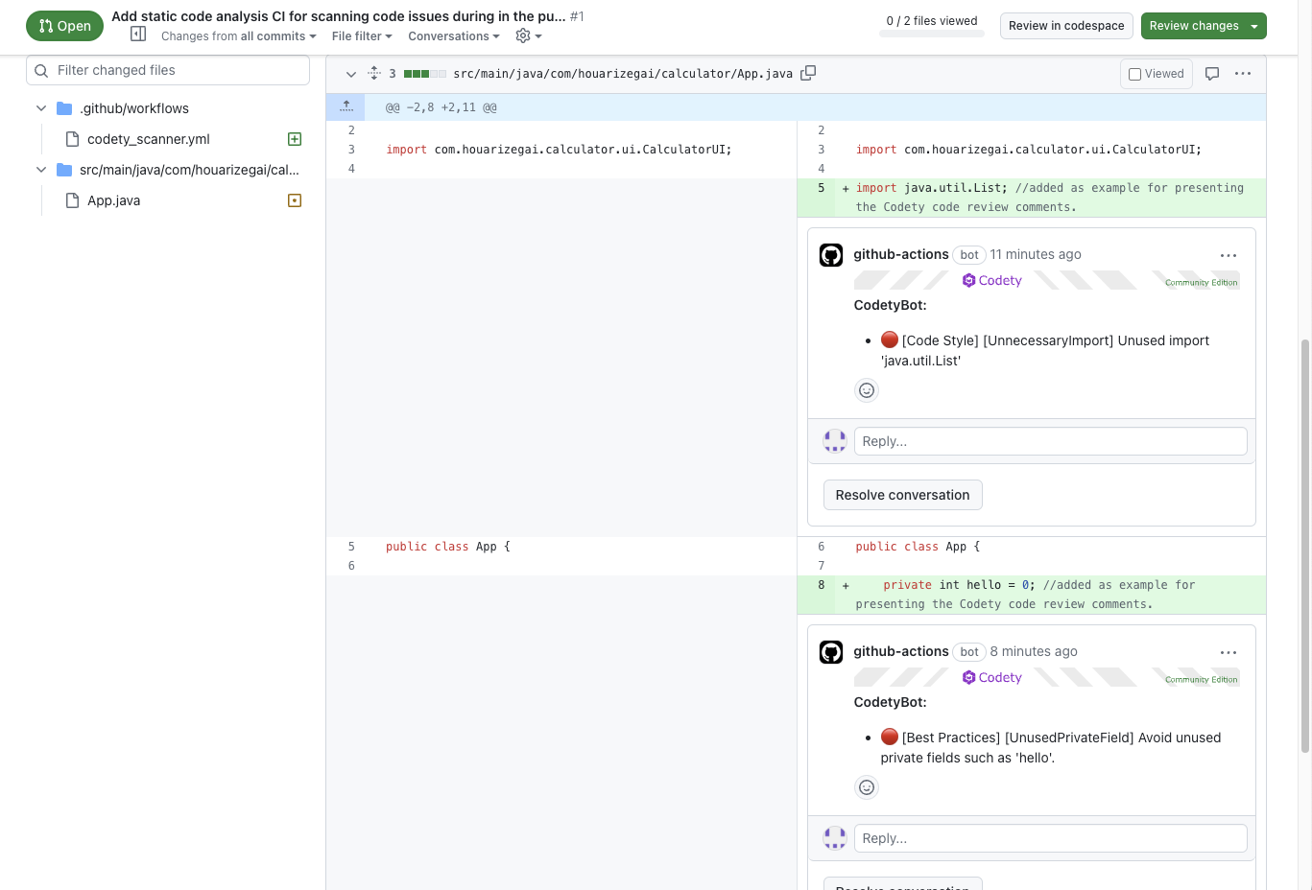Copy App.java file path to clipboard
The height and width of the screenshot is (890, 1312).
(808, 73)
